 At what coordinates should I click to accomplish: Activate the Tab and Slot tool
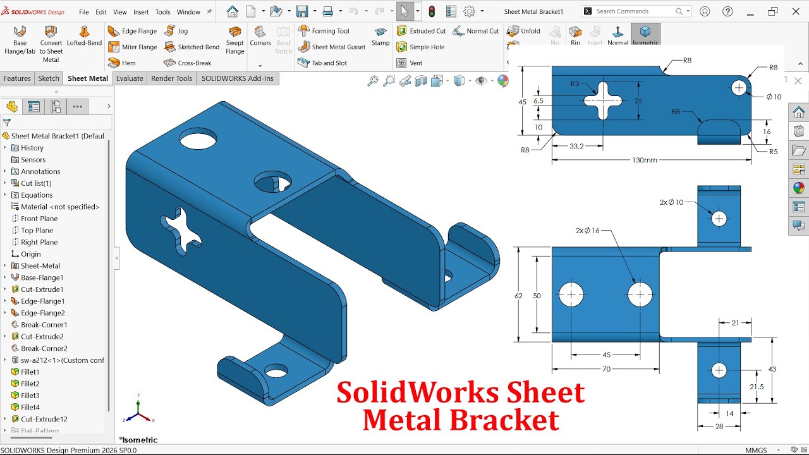(x=322, y=63)
